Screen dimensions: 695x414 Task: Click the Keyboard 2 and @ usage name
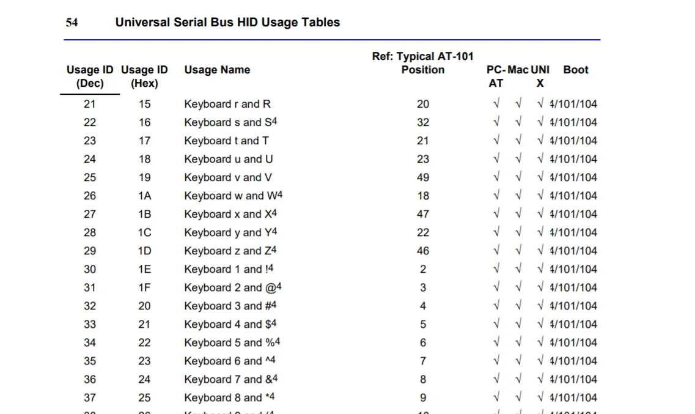click(232, 287)
